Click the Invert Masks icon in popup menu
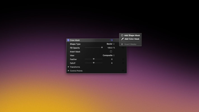This screenshot has width=199, height=112. 122,44
